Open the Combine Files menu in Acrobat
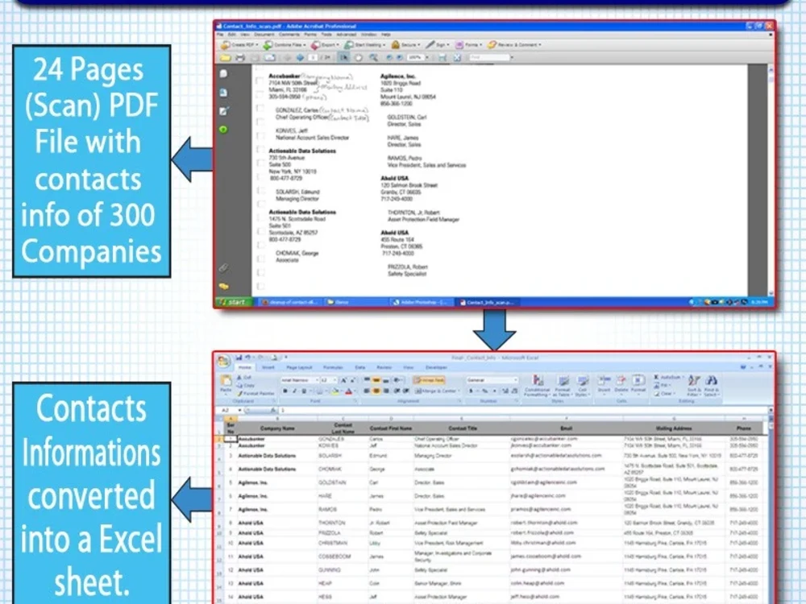The height and width of the screenshot is (604, 806). coord(285,44)
